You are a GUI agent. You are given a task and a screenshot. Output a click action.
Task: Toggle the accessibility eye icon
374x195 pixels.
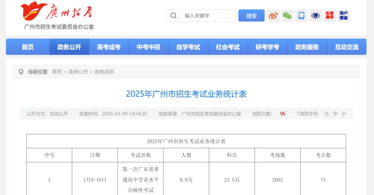coord(315,16)
